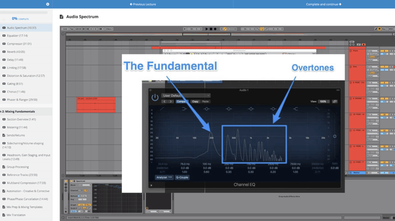395x221 pixels.
Task: Click the previous preset arrow in Channel EQ
Action: point(165,102)
